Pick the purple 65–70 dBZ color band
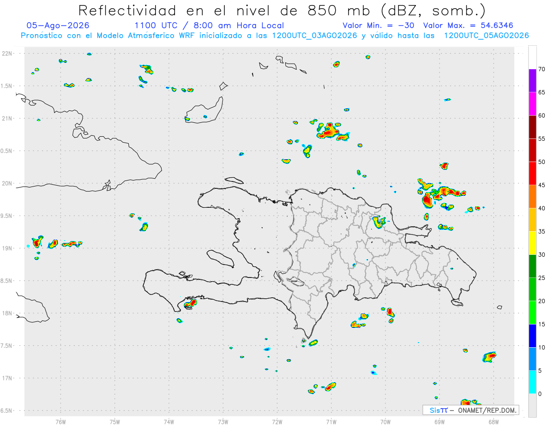The width and height of the screenshot is (554, 428). click(x=532, y=80)
